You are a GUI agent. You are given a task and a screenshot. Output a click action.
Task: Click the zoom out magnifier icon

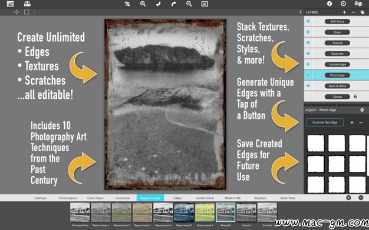[x=189, y=4]
